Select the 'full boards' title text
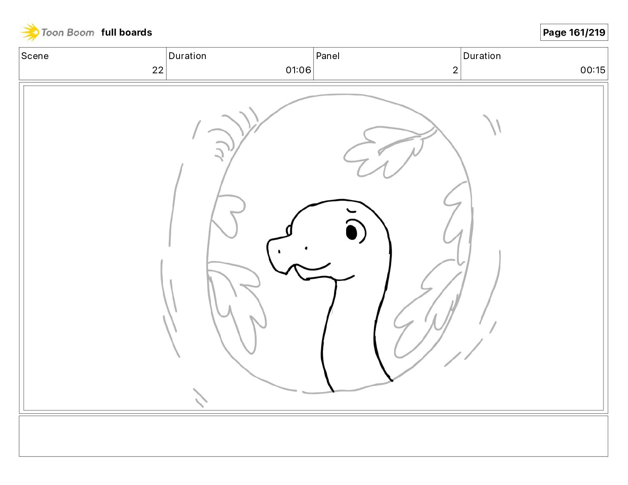628x485 pixels. pyautogui.click(x=126, y=32)
